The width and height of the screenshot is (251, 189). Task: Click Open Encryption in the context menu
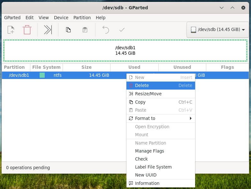click(161, 127)
